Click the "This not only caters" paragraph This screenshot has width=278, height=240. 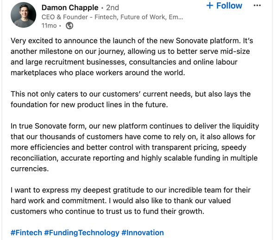pyautogui.click(x=130, y=99)
